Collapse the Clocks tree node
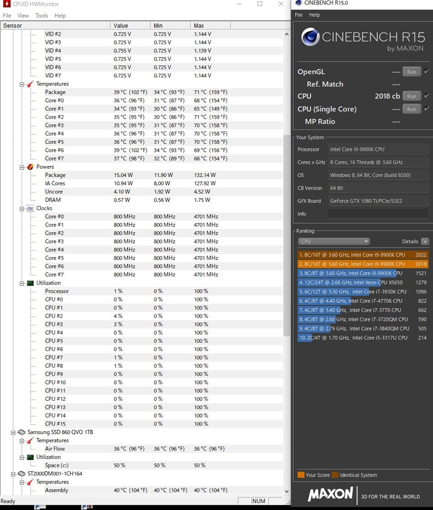This screenshot has width=433, height=510. tap(22, 209)
